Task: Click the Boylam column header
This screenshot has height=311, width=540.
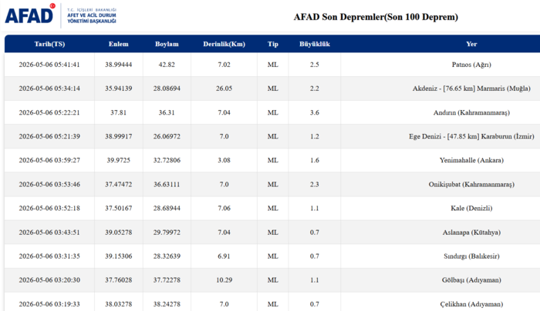Action: [x=167, y=44]
